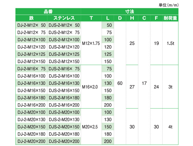This screenshot has width=193, height=146.
Task: Click the M20×2.5 thread size cell
Action: click(x=90, y=127)
